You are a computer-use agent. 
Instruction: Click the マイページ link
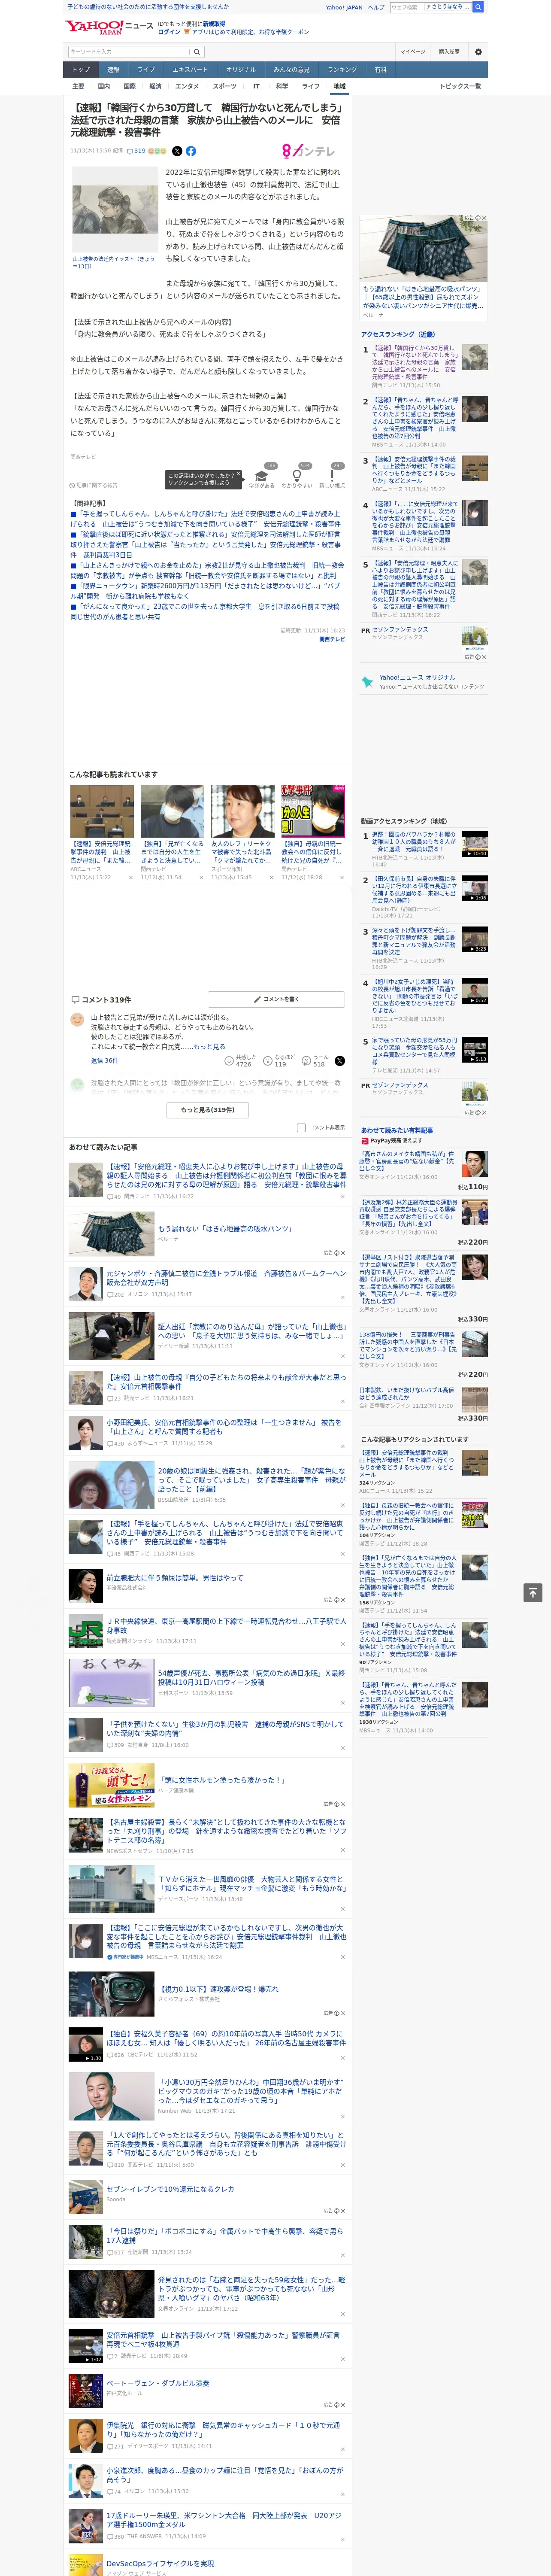[x=412, y=52]
